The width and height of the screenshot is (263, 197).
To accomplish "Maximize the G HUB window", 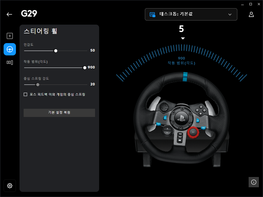I will point(251,4).
